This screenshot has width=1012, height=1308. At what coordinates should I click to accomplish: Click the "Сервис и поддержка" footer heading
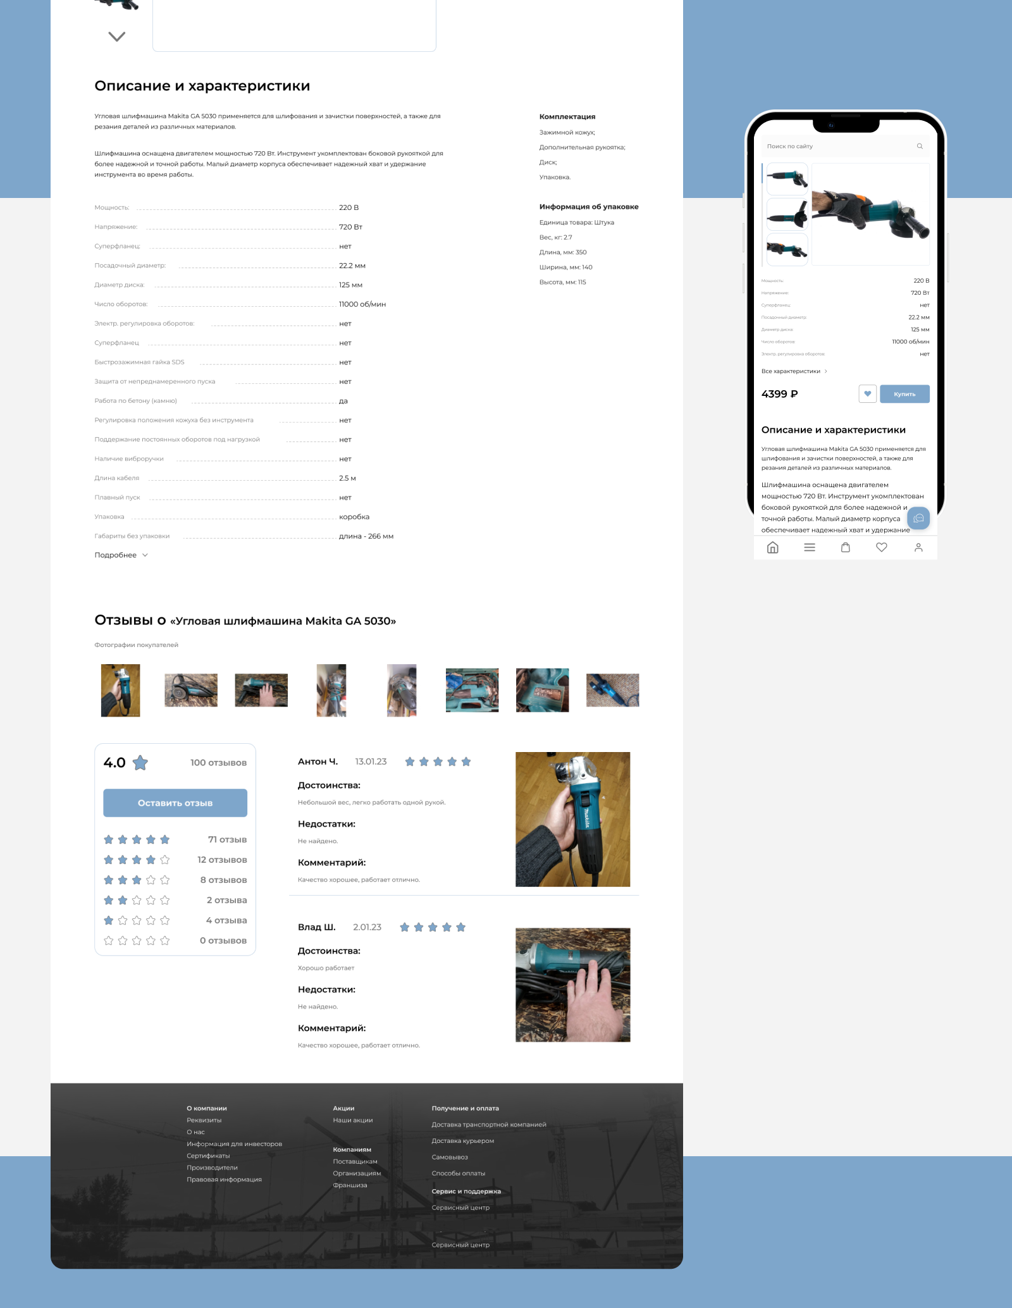466,1191
